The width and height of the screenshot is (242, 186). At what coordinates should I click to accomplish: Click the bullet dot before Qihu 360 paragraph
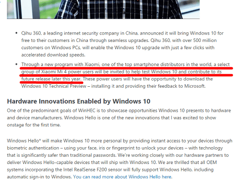pyautogui.click(x=16, y=33)
